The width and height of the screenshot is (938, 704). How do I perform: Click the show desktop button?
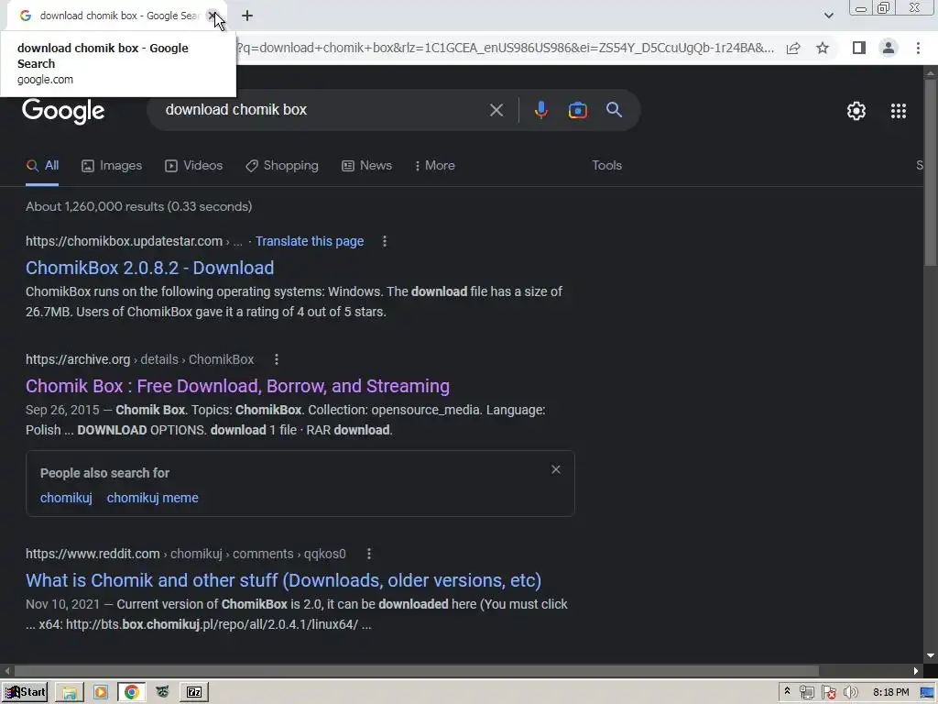click(x=927, y=693)
